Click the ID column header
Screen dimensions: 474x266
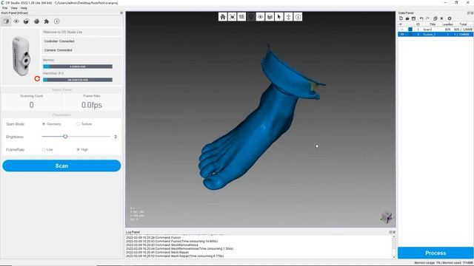pos(418,24)
